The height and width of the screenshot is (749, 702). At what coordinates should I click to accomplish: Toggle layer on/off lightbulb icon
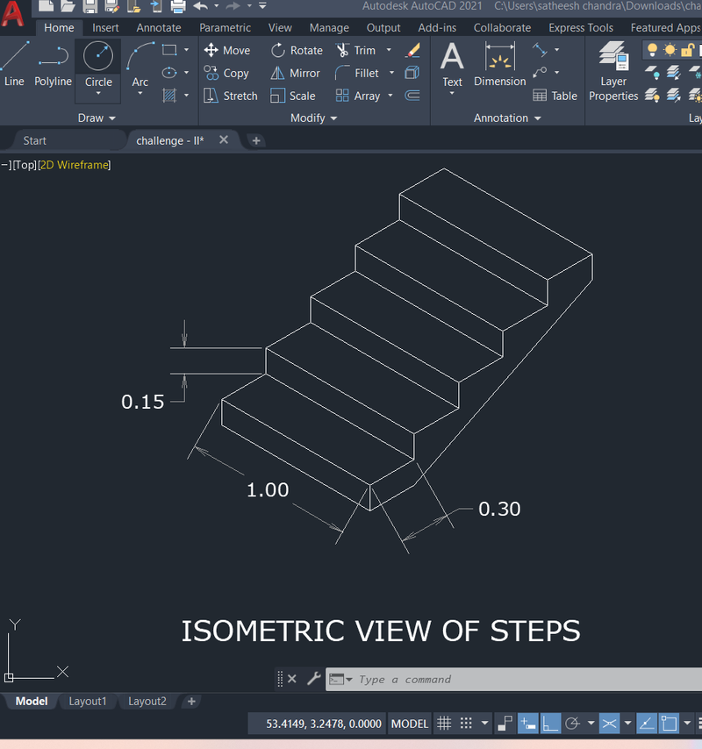(x=652, y=49)
